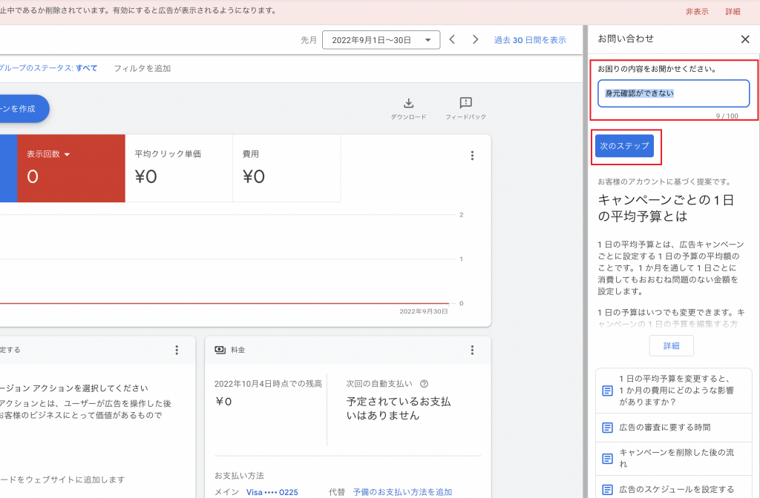The height and width of the screenshot is (498, 760).
Task: Open the Feedback (フィードバック) icon
Action: (x=465, y=103)
